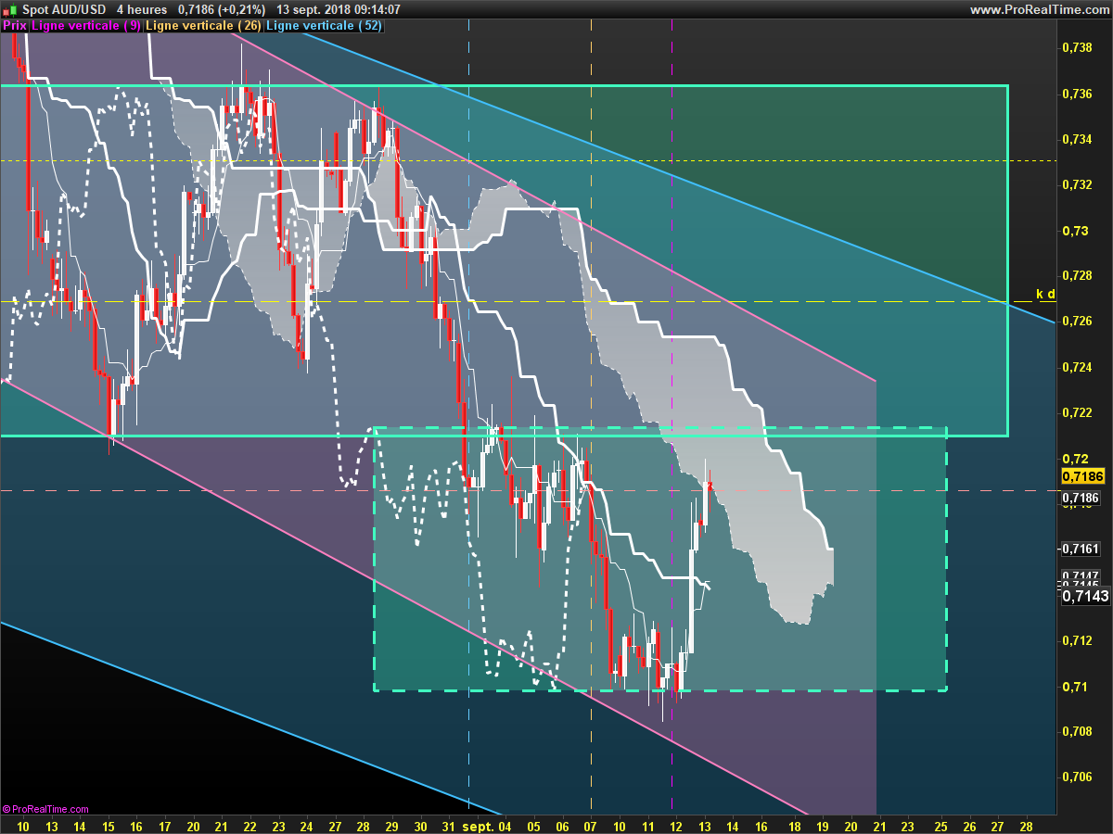Click the 18 date label on time axis
The width and height of the screenshot is (1113, 834).
point(795,825)
